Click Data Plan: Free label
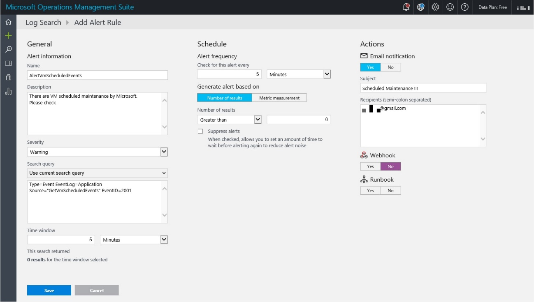 pos(492,7)
